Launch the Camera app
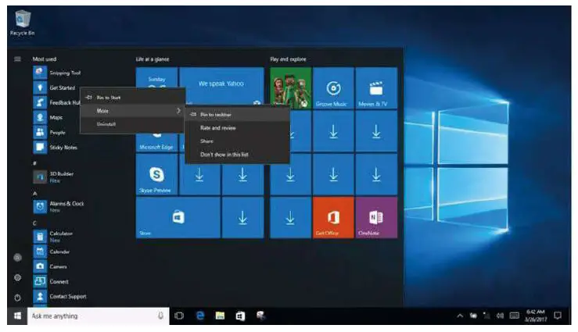This screenshot has height=332, width=578. pos(50,266)
